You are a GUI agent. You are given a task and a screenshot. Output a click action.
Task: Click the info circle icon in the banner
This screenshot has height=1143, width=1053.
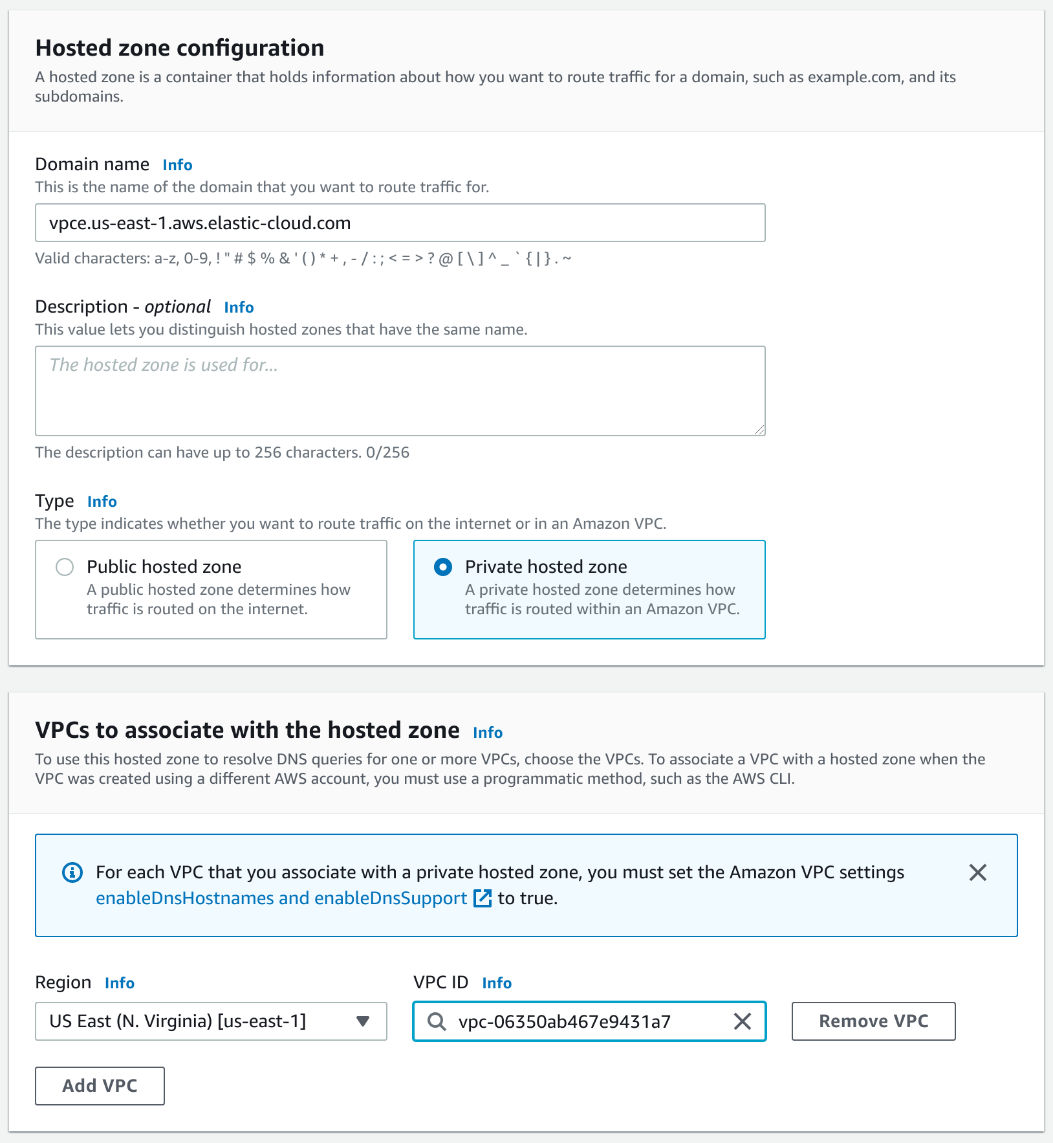[73, 872]
